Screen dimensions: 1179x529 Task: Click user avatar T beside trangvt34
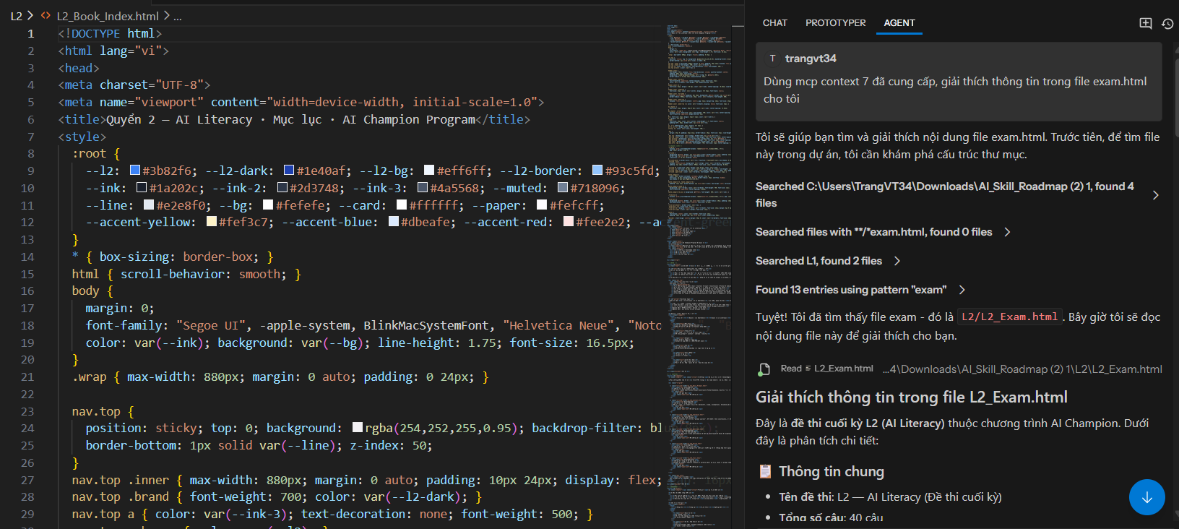(772, 59)
